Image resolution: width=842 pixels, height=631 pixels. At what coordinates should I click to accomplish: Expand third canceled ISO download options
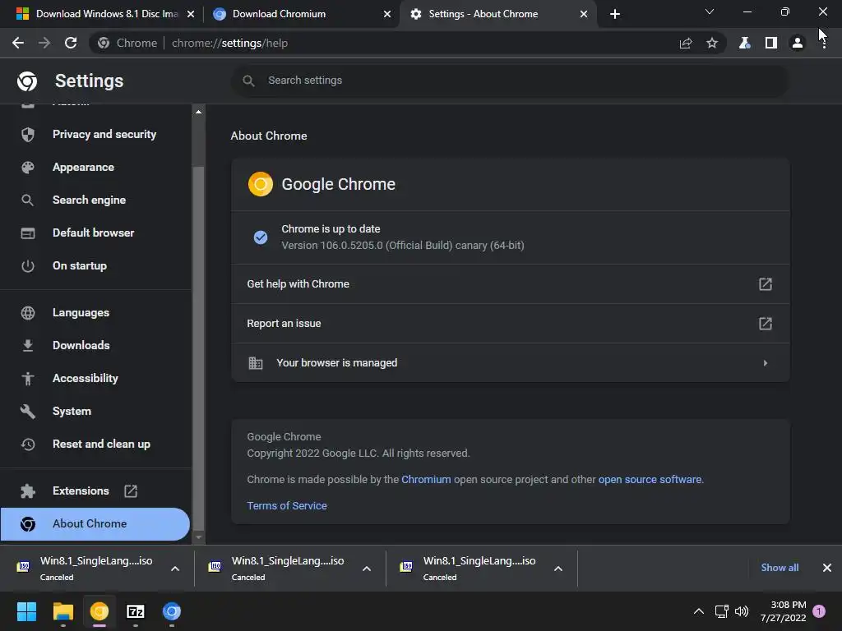coord(558,569)
